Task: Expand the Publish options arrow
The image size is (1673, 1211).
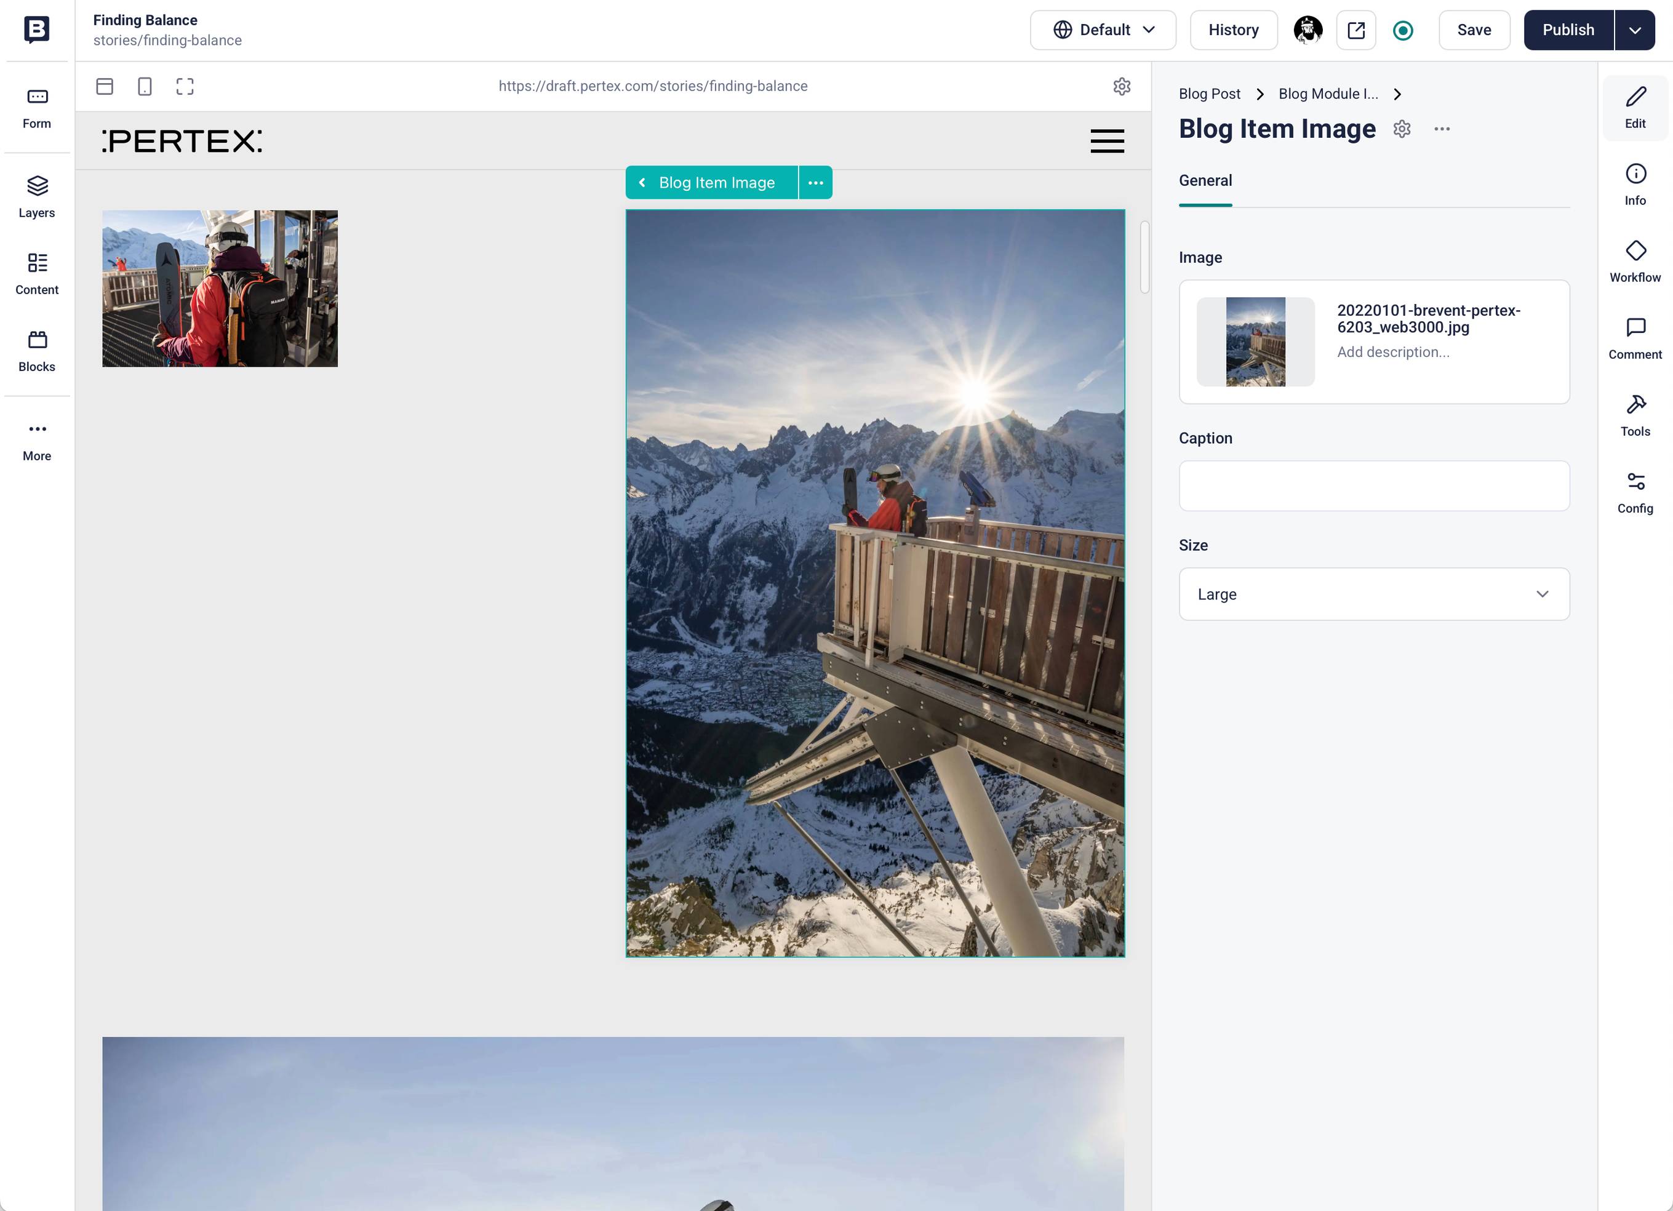Action: (1635, 30)
